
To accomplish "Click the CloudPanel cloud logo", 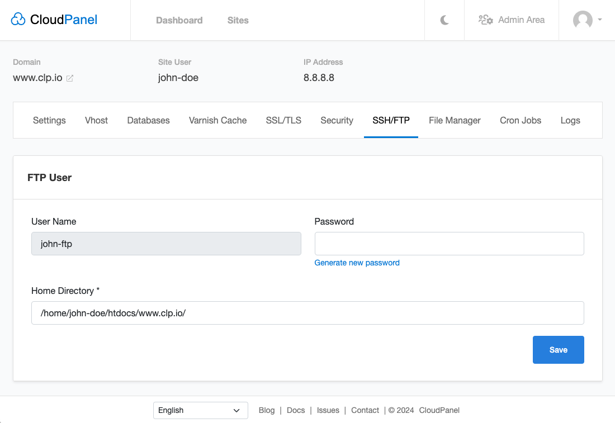I will [x=18, y=18].
